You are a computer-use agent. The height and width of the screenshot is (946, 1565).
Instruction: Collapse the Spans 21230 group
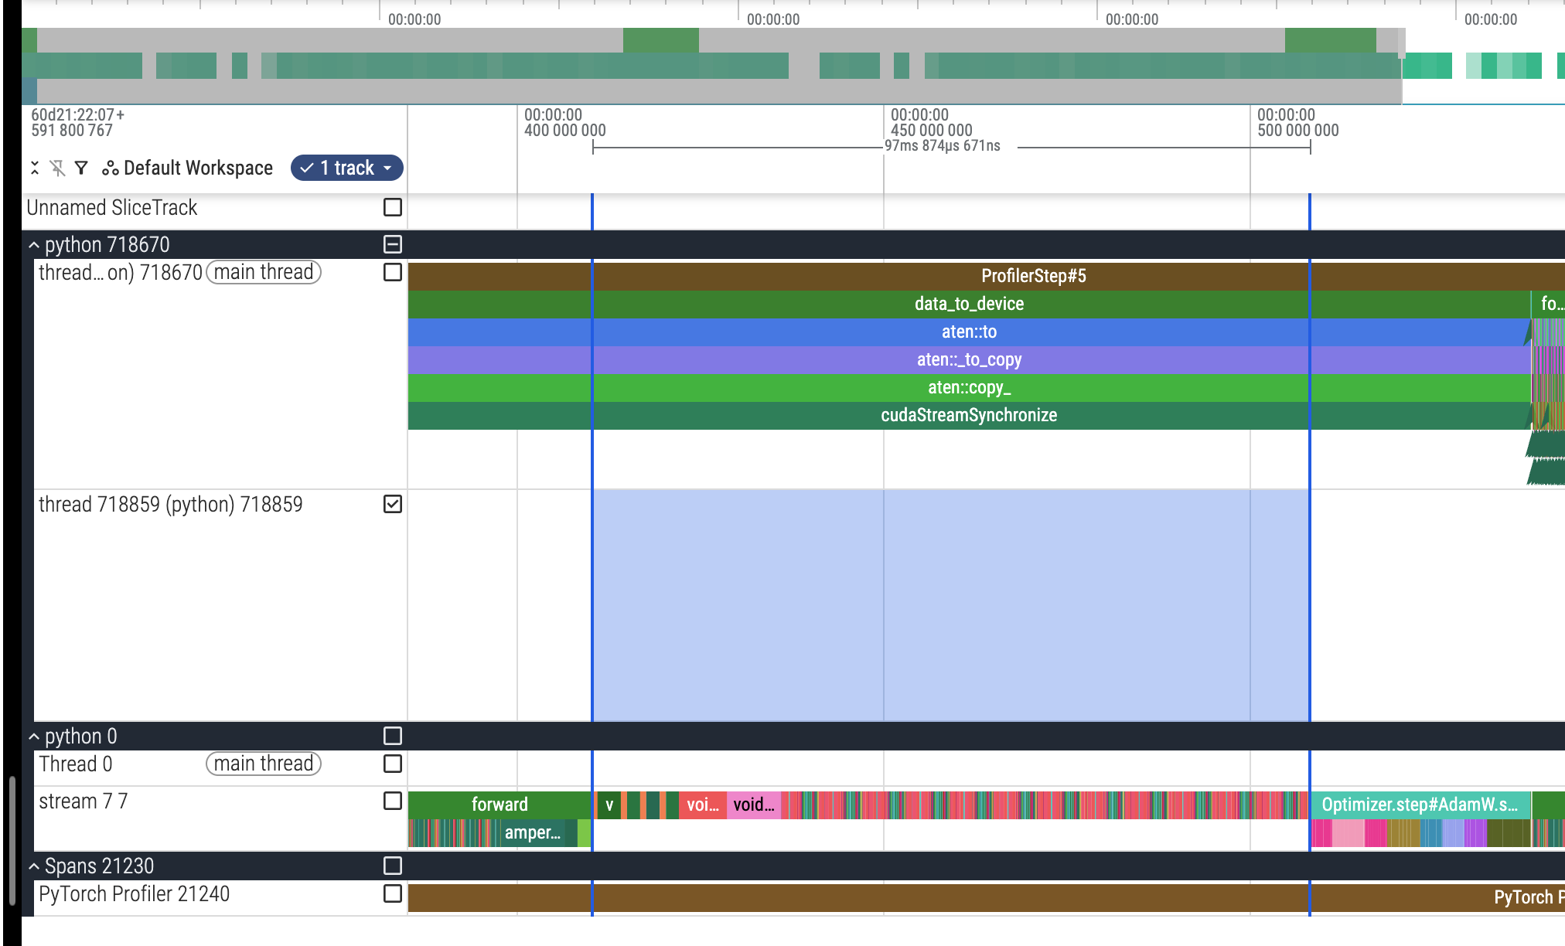tap(34, 866)
